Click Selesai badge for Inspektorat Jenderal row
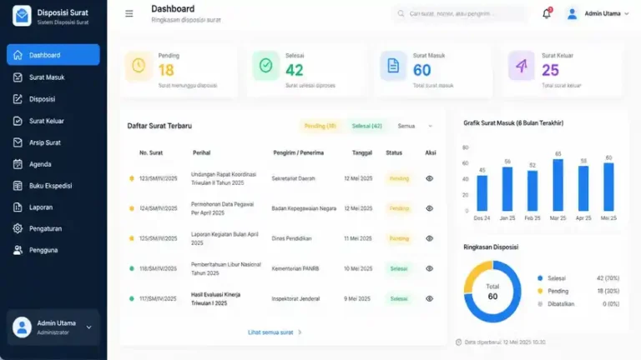Viewport: 641px width, 360px height. (399, 299)
